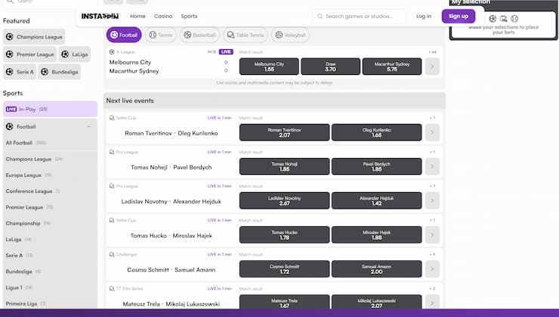Open the Casino menu item

click(163, 16)
